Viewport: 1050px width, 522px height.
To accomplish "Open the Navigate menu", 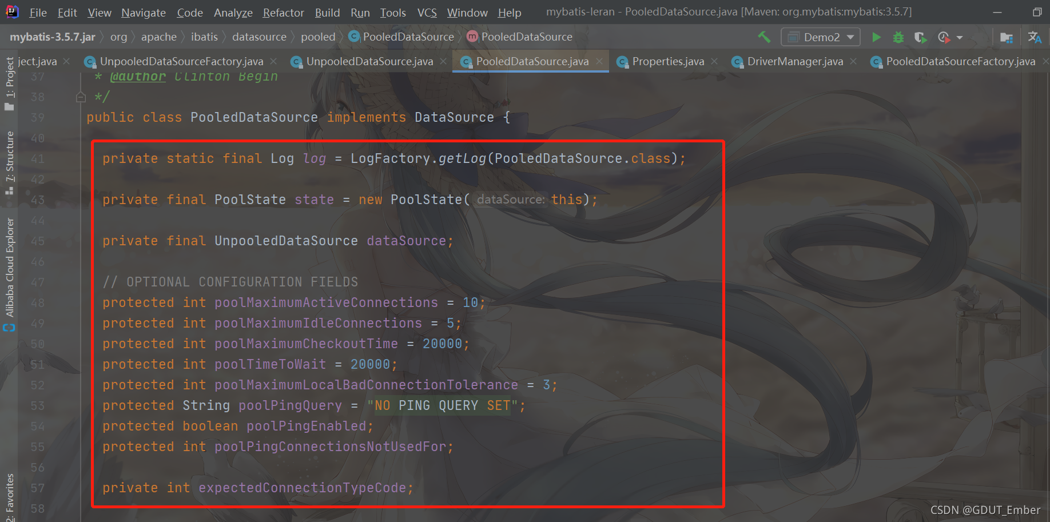I will (x=144, y=13).
